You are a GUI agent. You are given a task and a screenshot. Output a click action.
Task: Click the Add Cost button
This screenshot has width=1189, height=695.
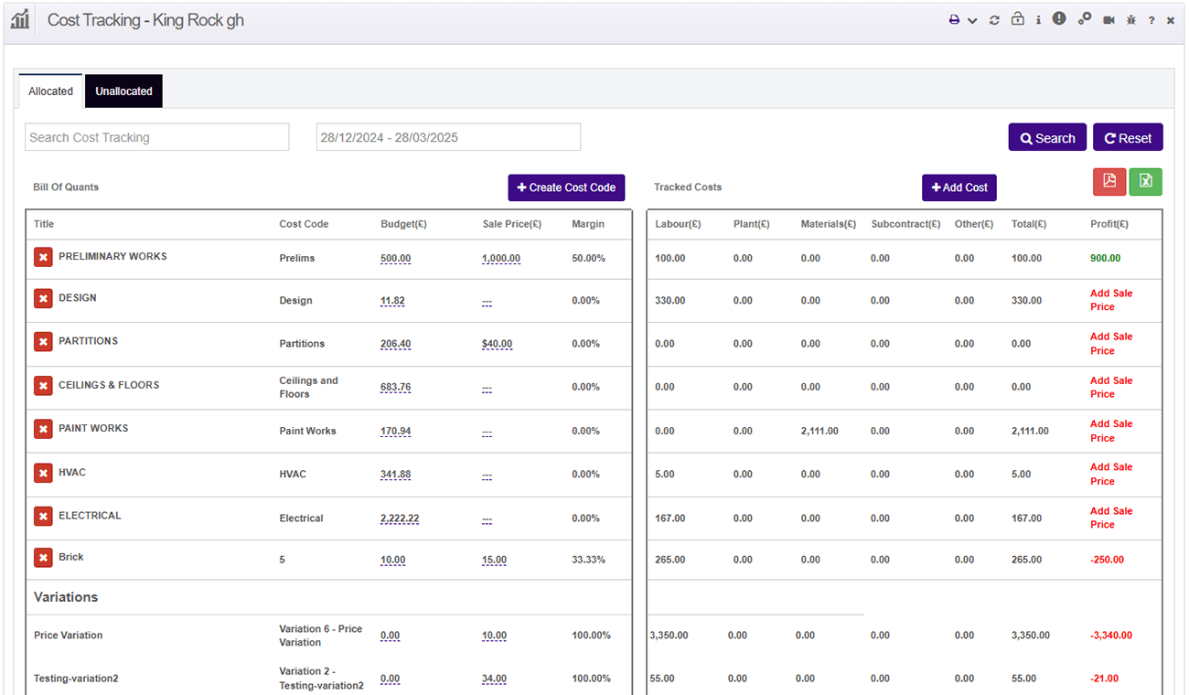pyautogui.click(x=959, y=187)
